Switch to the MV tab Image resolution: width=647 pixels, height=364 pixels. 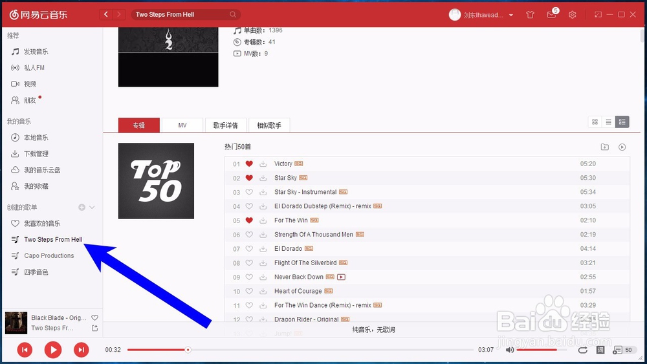click(182, 125)
